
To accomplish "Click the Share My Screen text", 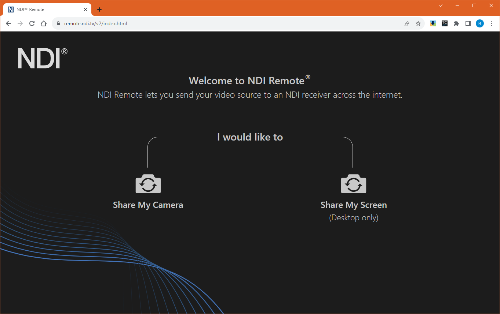I will tap(353, 205).
